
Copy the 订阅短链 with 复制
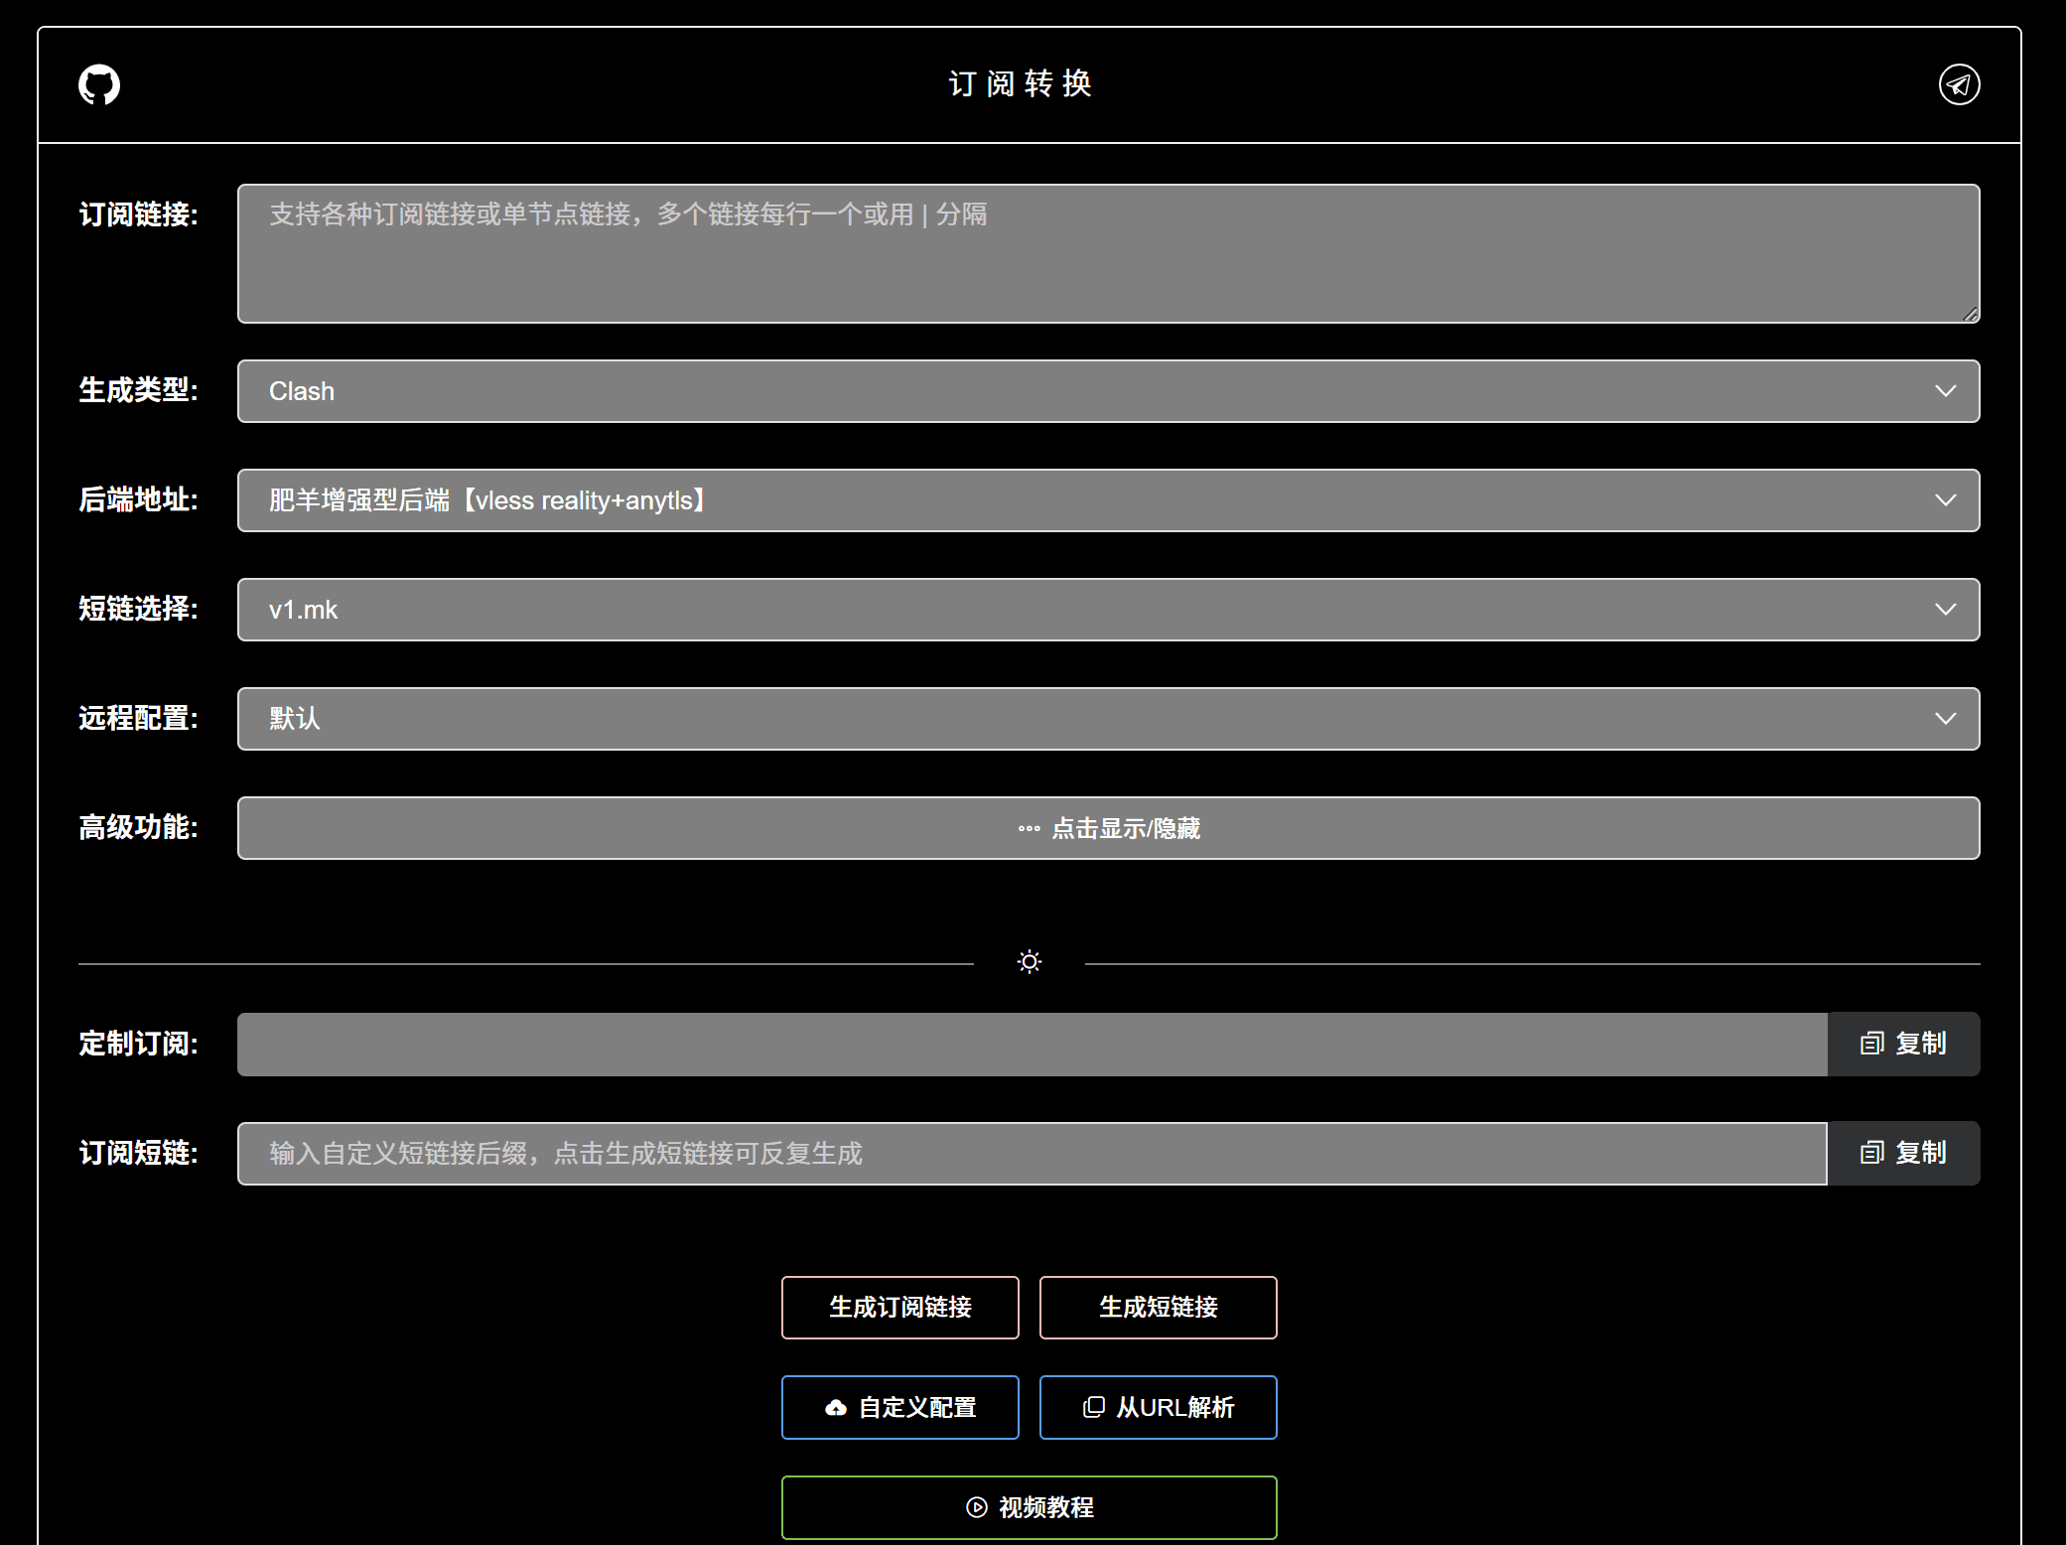[1903, 1154]
